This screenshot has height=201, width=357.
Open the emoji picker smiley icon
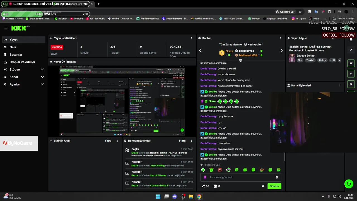click(277, 177)
